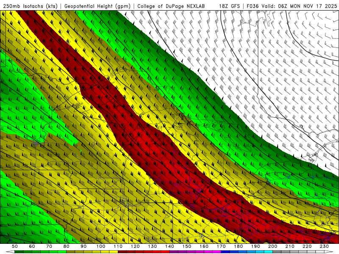Select the dark blue swatch starting at 170
This screenshot has width=339, height=254.
coord(225,252)
